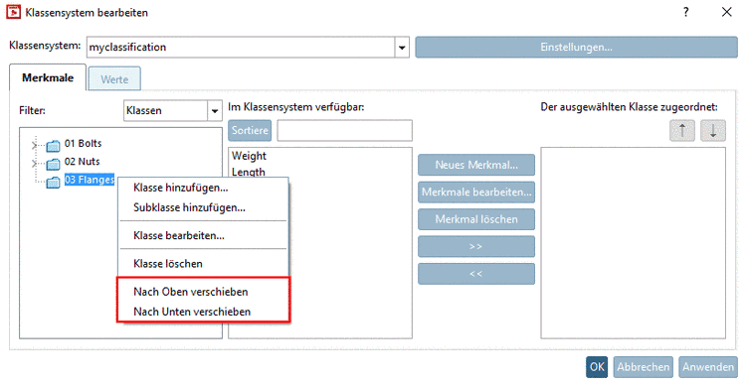Open Einstellungen... button
This screenshot has height=387, width=746.
pyautogui.click(x=576, y=47)
